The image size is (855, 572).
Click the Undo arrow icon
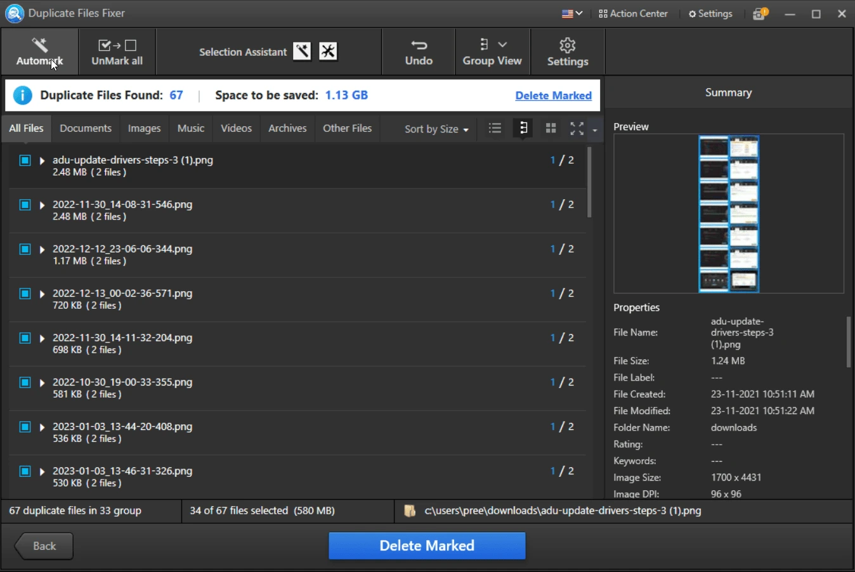click(x=419, y=45)
